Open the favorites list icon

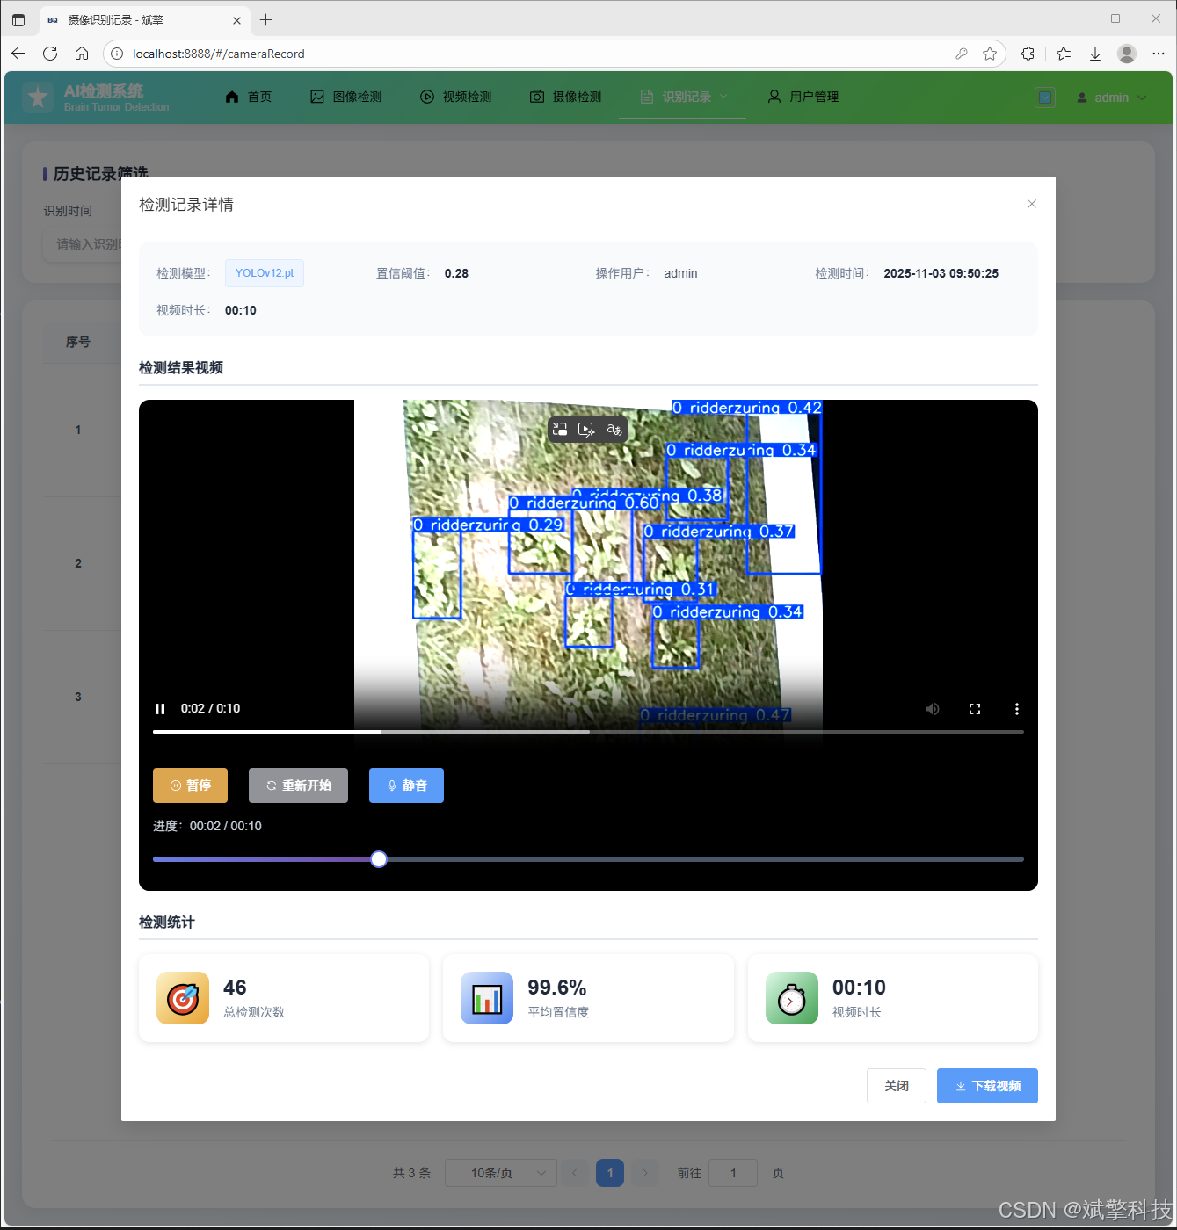1064,54
